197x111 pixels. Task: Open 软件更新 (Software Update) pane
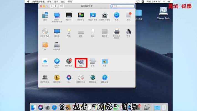69,62
